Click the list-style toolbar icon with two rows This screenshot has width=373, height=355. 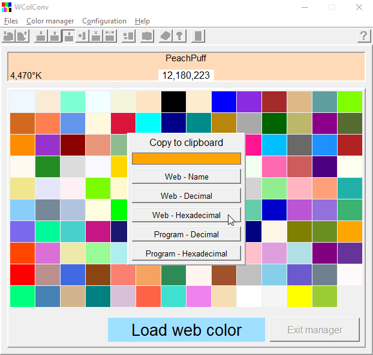110,35
